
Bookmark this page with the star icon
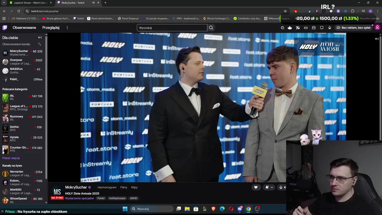coord(285,11)
